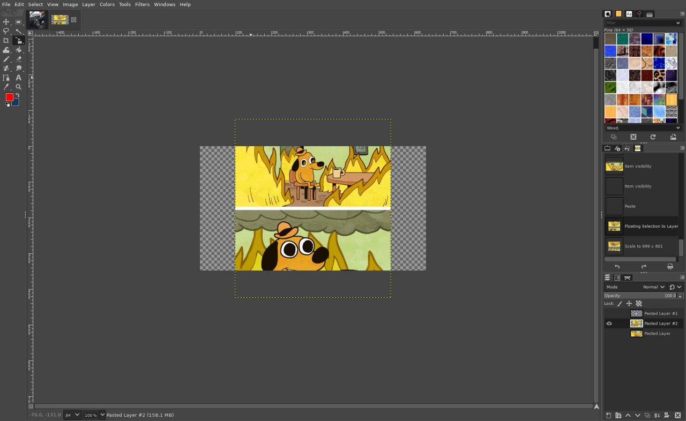Select the Fuzzy Select magic wand tool
Image resolution: width=686 pixels, height=421 pixels.
pyautogui.click(x=19, y=31)
